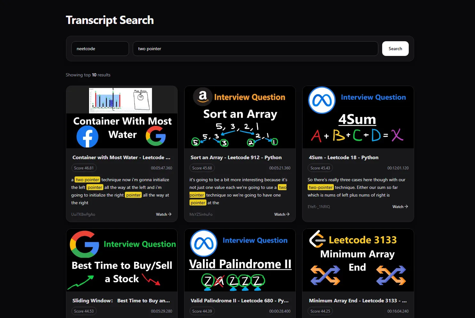Follow the Watch link on Container with Most Water
This screenshot has height=318, width=475.
pos(163,214)
